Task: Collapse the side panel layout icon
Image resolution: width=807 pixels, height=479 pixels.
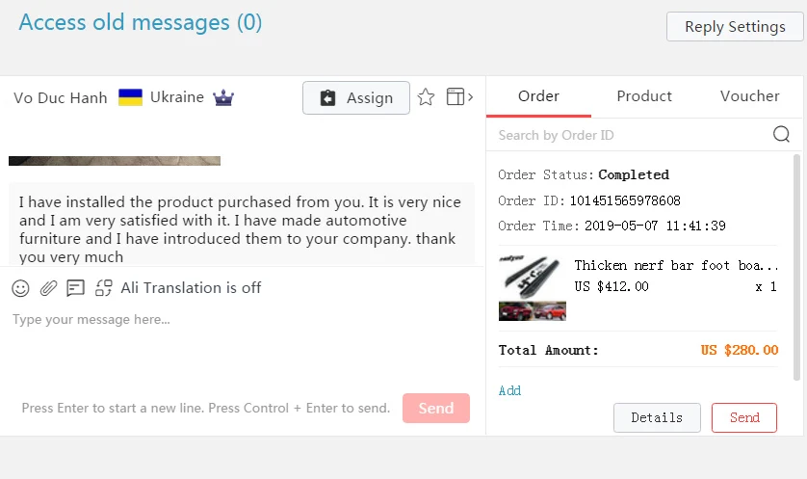Action: 459,96
